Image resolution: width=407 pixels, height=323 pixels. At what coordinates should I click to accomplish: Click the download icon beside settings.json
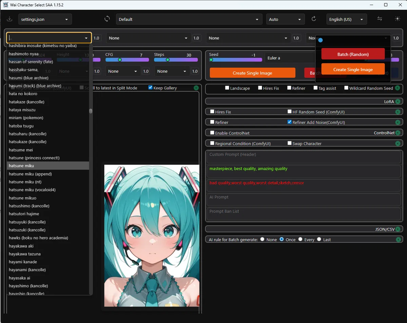9,19
